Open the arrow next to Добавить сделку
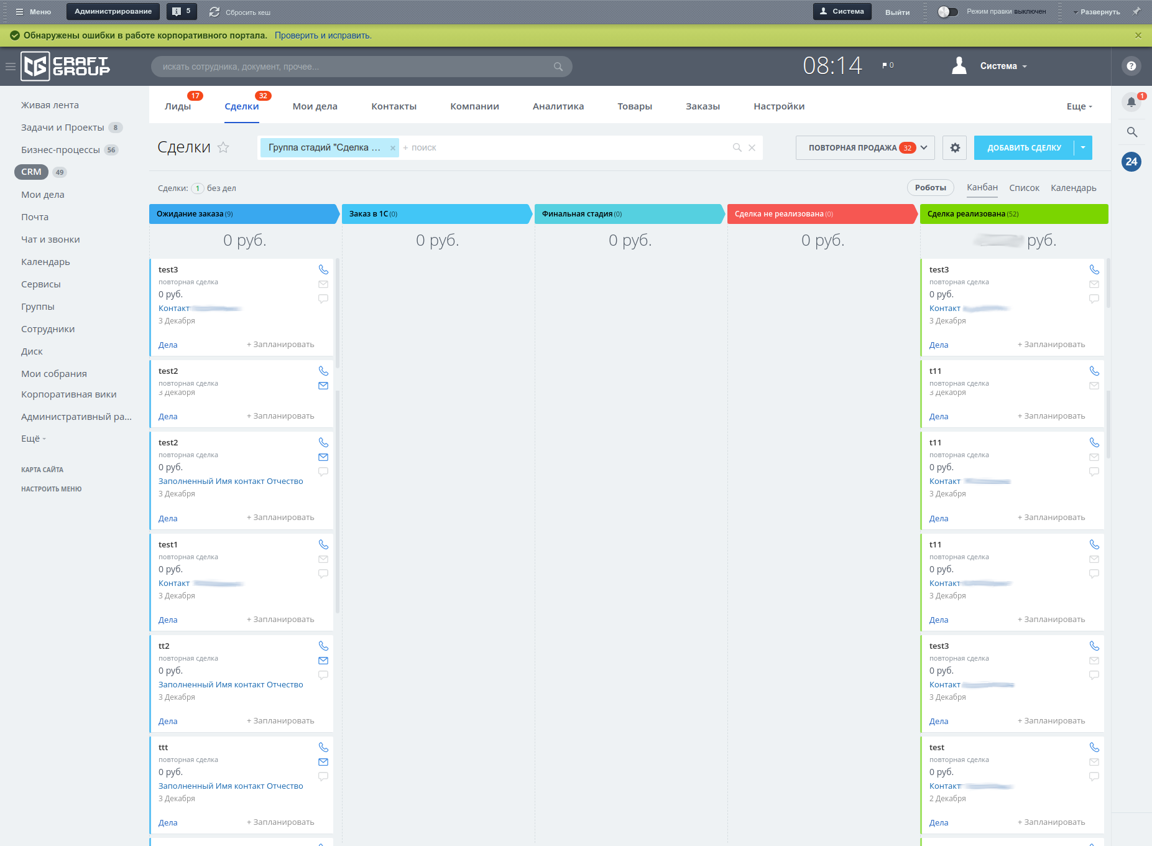This screenshot has height=846, width=1152. 1083,148
